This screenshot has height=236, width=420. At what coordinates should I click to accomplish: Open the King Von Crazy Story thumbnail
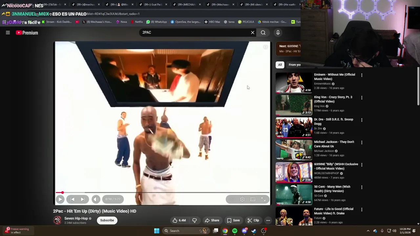294,105
